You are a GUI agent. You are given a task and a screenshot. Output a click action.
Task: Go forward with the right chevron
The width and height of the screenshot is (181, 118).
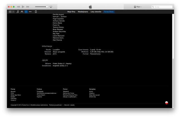(x=13, y=12)
